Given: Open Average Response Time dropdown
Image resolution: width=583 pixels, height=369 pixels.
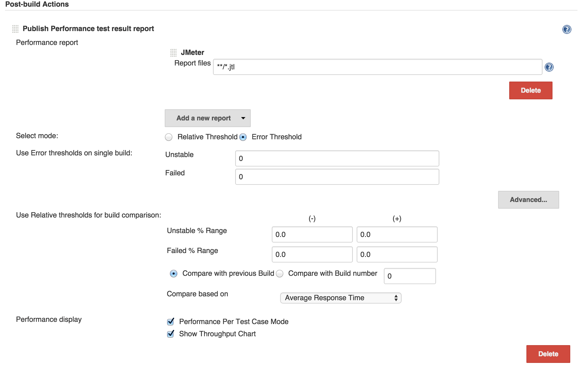Looking at the screenshot, I should point(341,298).
